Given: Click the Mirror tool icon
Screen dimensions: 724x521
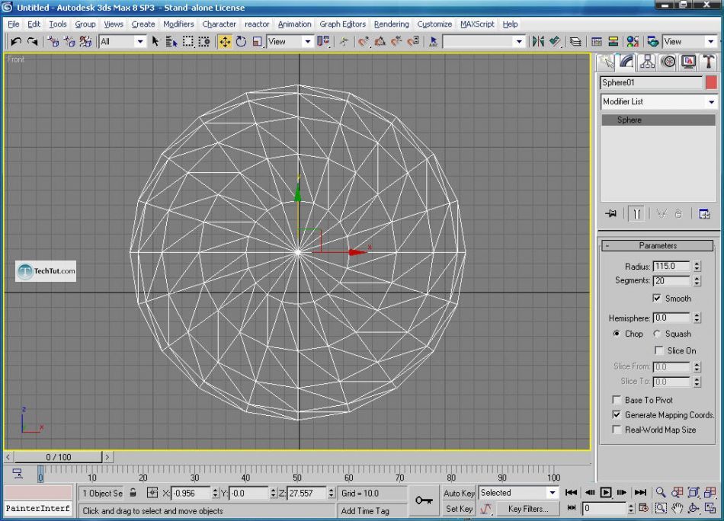Looking at the screenshot, I should point(538,42).
